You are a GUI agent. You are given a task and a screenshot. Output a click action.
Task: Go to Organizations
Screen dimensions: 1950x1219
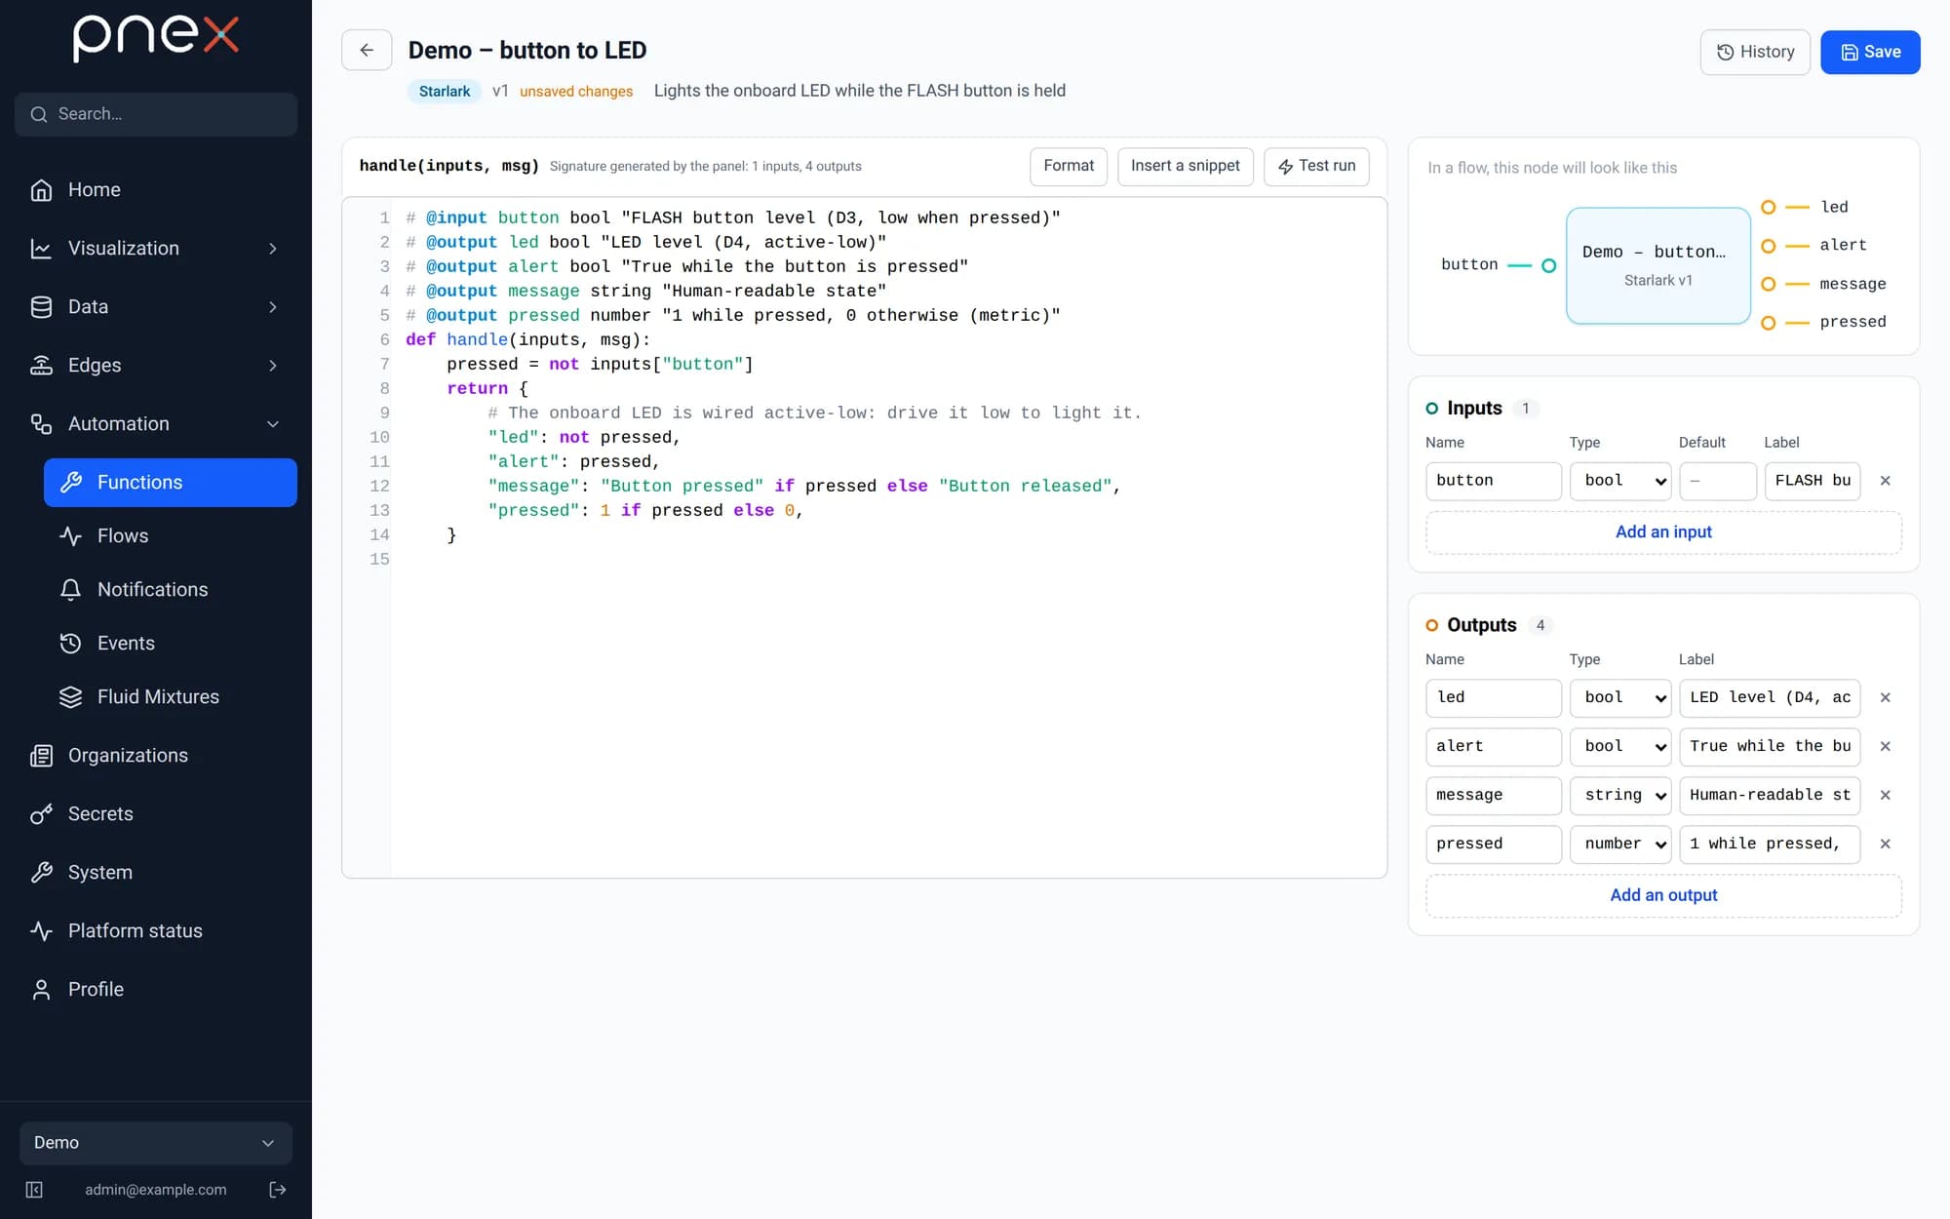tap(156, 756)
